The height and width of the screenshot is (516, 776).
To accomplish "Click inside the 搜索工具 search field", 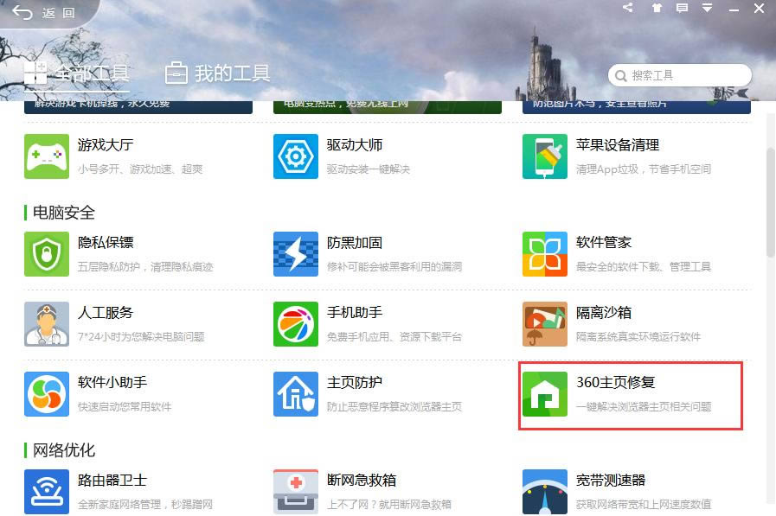I will pos(679,75).
